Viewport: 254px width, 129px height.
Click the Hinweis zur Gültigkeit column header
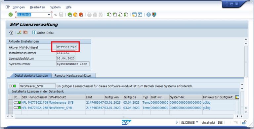219,97
